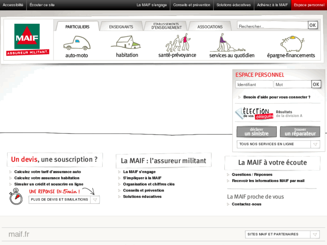Click the MAIF logo
327x245 pixels.
pos(27,40)
